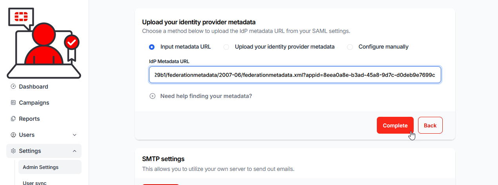Collapse the Settings submenu chevron
Image resolution: width=498 pixels, height=185 pixels.
[75, 151]
